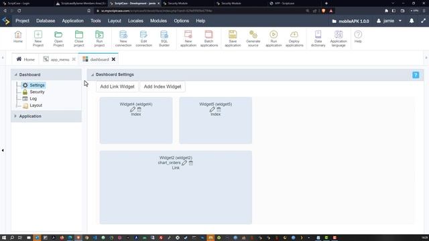Click Add Link Widget button

click(117, 86)
